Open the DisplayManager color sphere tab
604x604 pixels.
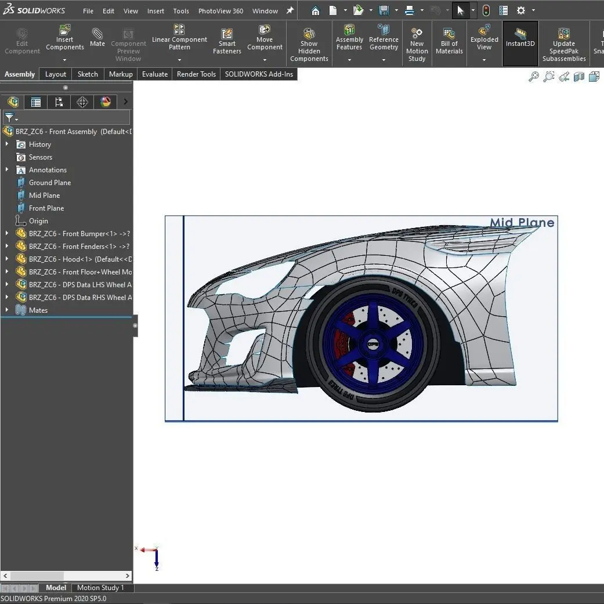[105, 102]
